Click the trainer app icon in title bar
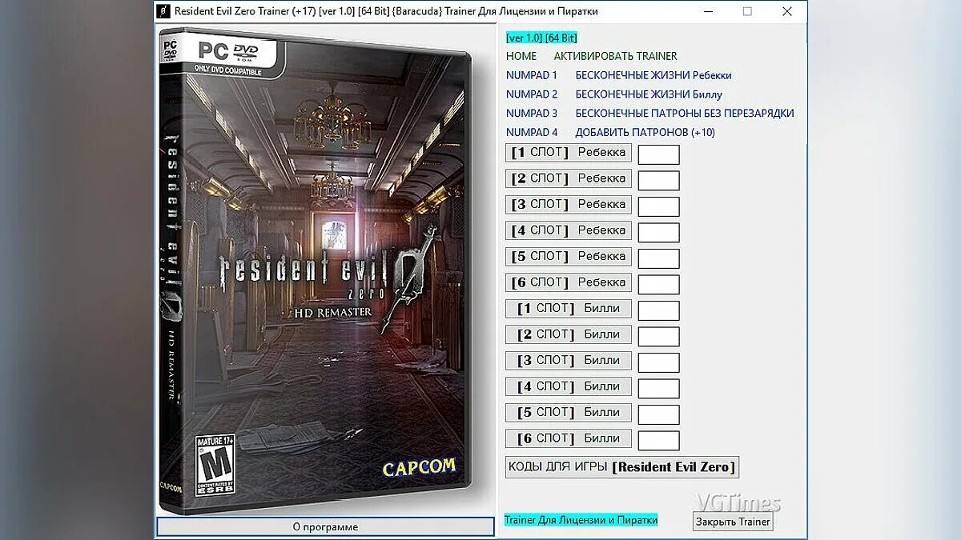This screenshot has width=961, height=540. 163,11
